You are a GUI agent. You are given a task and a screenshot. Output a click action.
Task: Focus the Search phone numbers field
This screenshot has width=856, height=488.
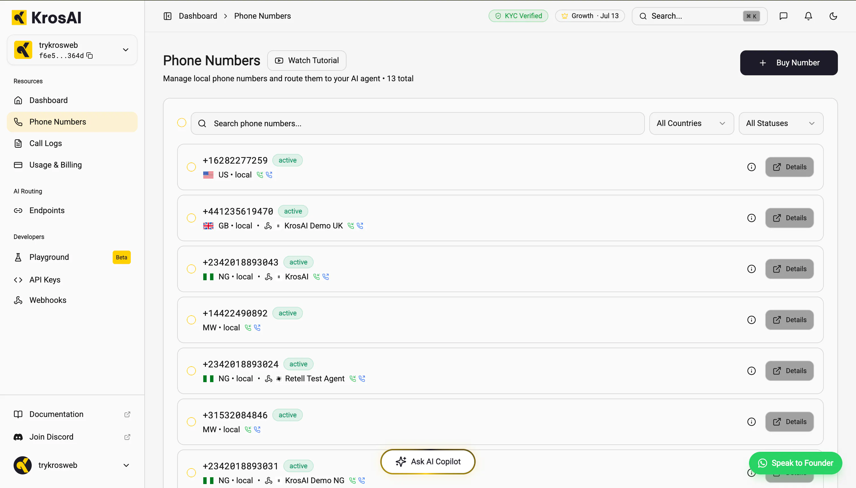tap(418, 123)
